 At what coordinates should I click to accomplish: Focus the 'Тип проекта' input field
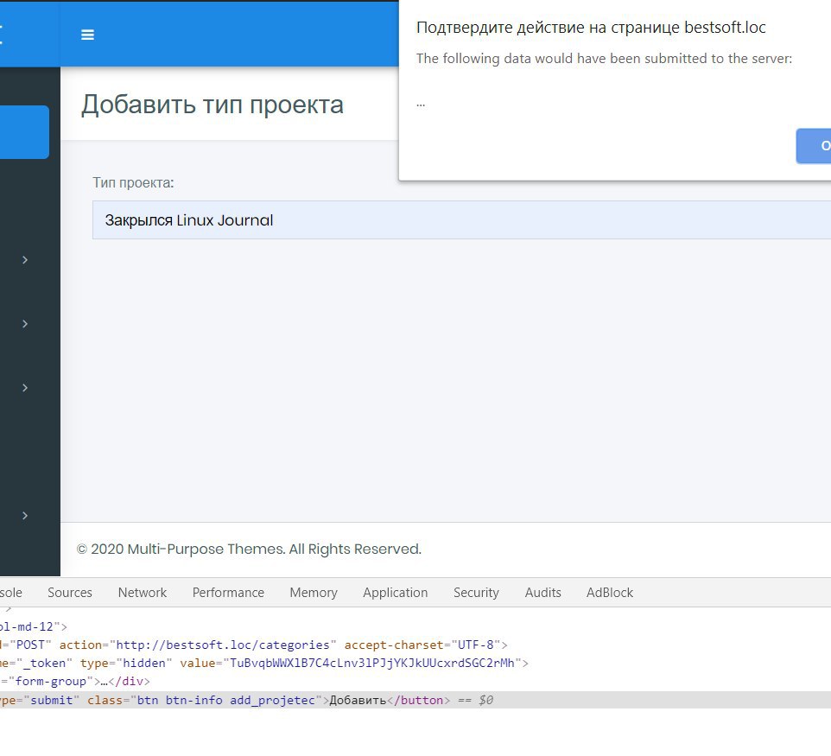[x=461, y=220]
